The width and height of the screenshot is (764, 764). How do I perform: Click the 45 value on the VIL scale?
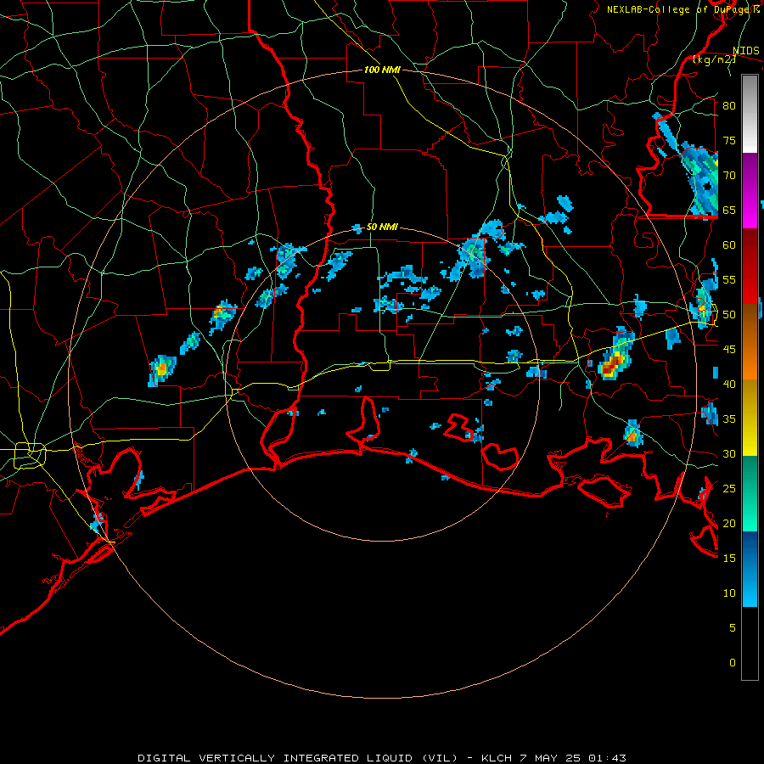pyautogui.click(x=729, y=350)
